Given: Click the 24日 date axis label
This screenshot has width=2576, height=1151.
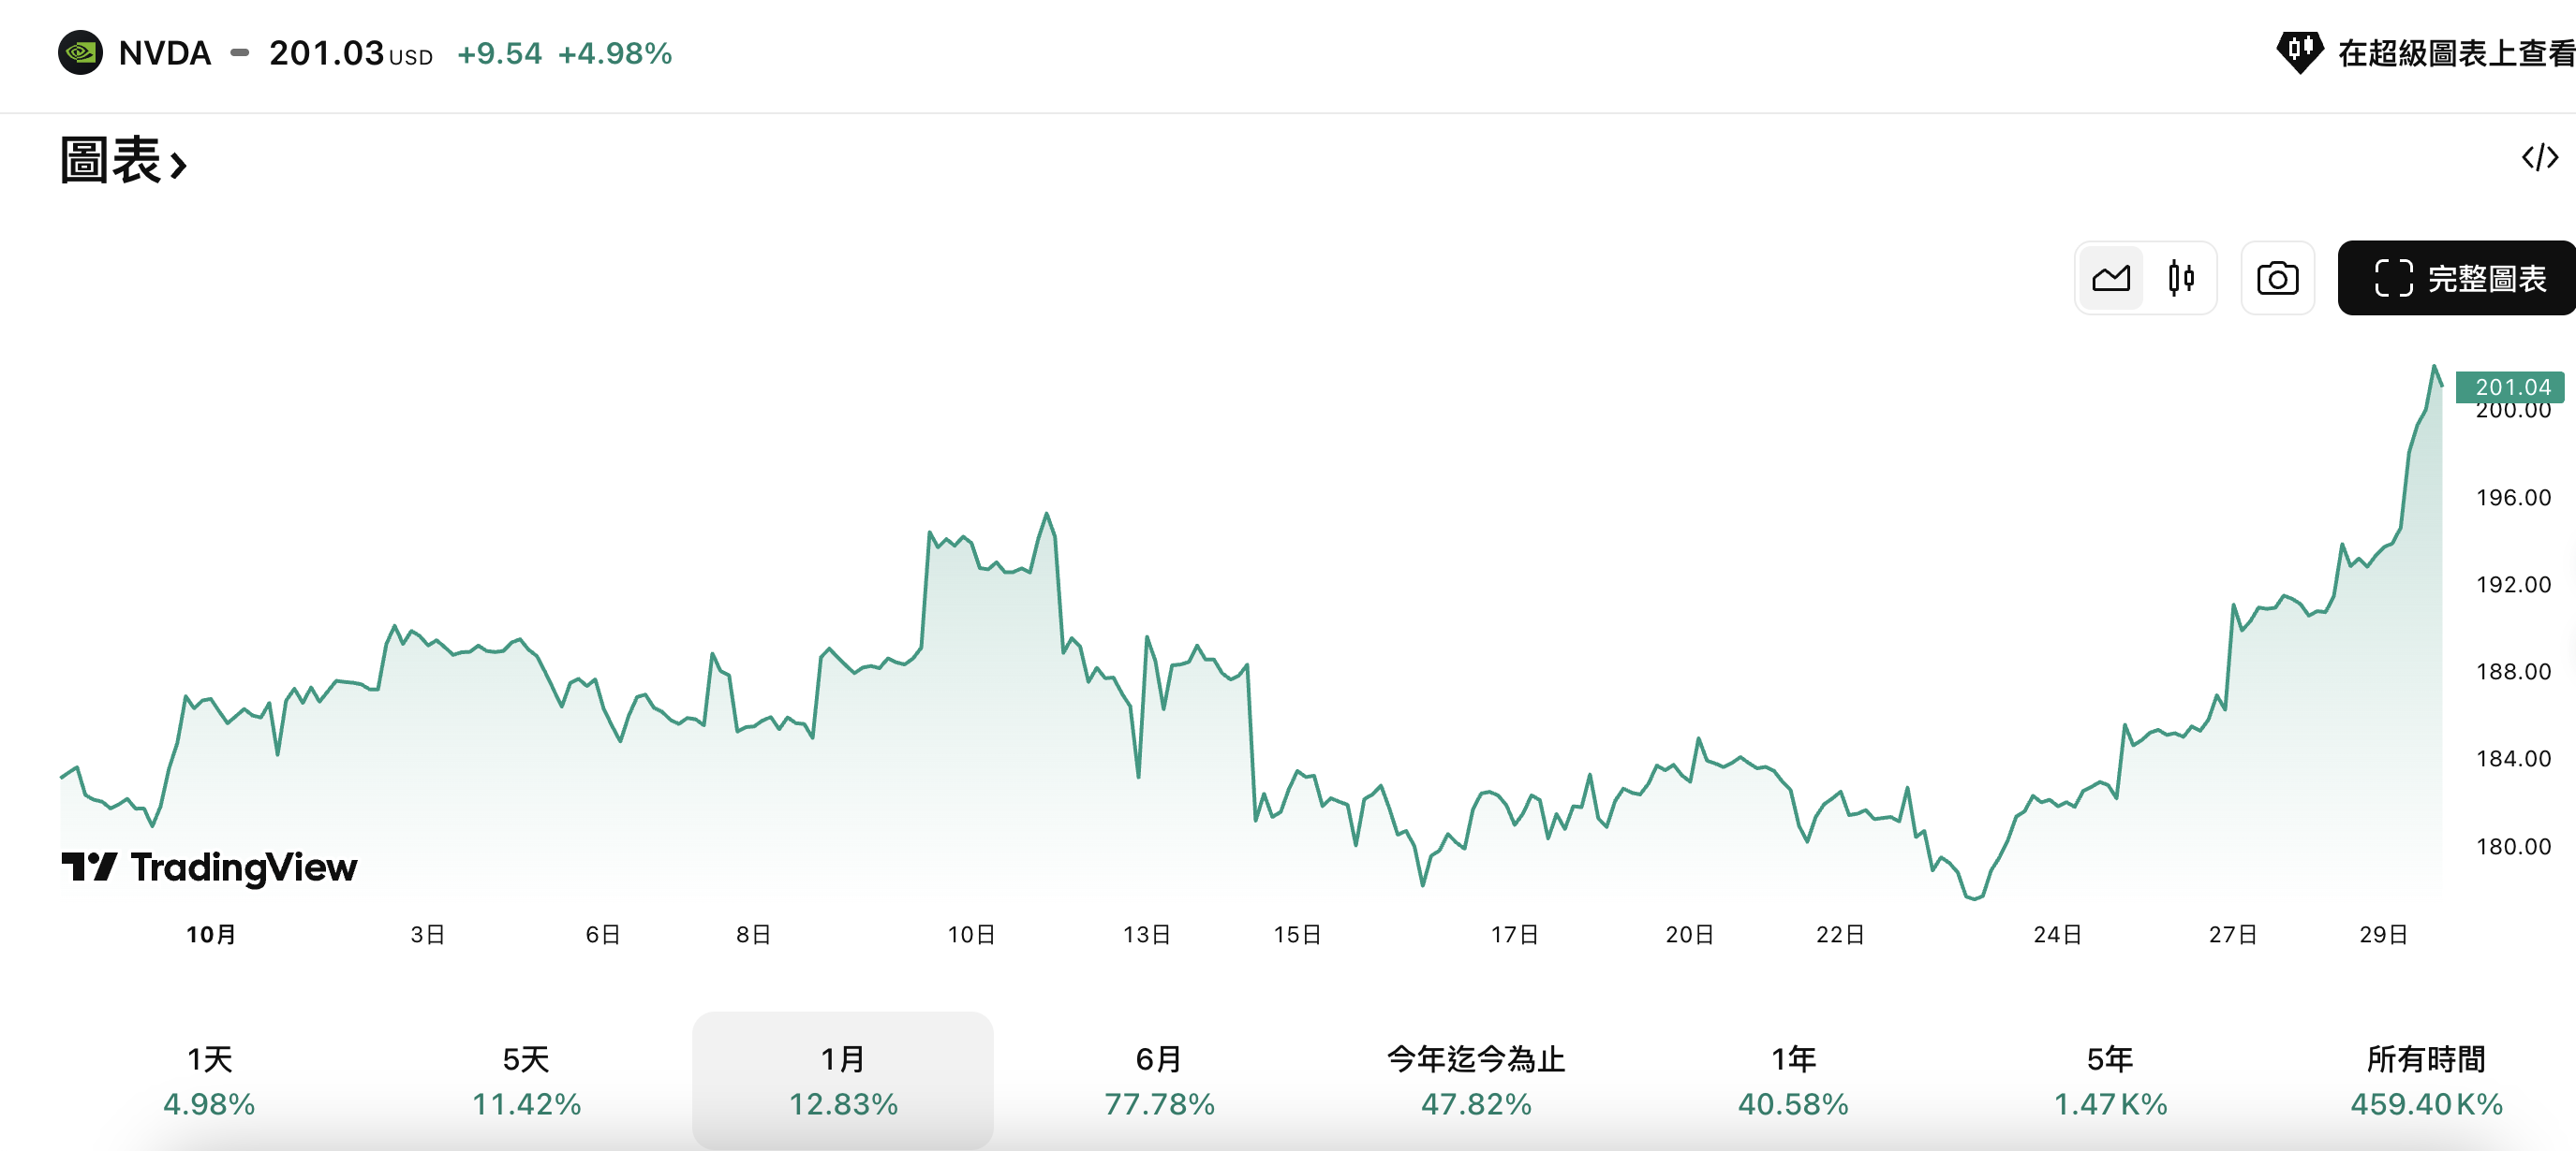Looking at the screenshot, I should pyautogui.click(x=2057, y=934).
